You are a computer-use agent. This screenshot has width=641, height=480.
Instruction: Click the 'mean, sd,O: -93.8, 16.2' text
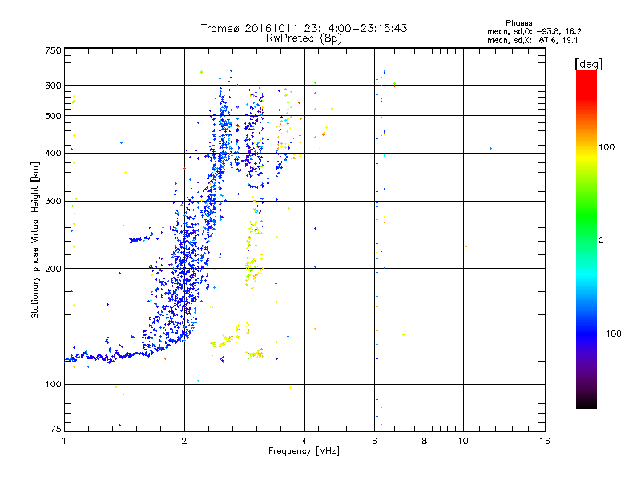click(534, 31)
